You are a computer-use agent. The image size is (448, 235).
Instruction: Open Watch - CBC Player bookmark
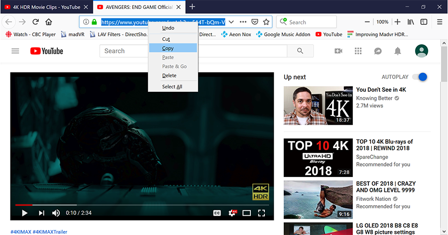click(30, 34)
